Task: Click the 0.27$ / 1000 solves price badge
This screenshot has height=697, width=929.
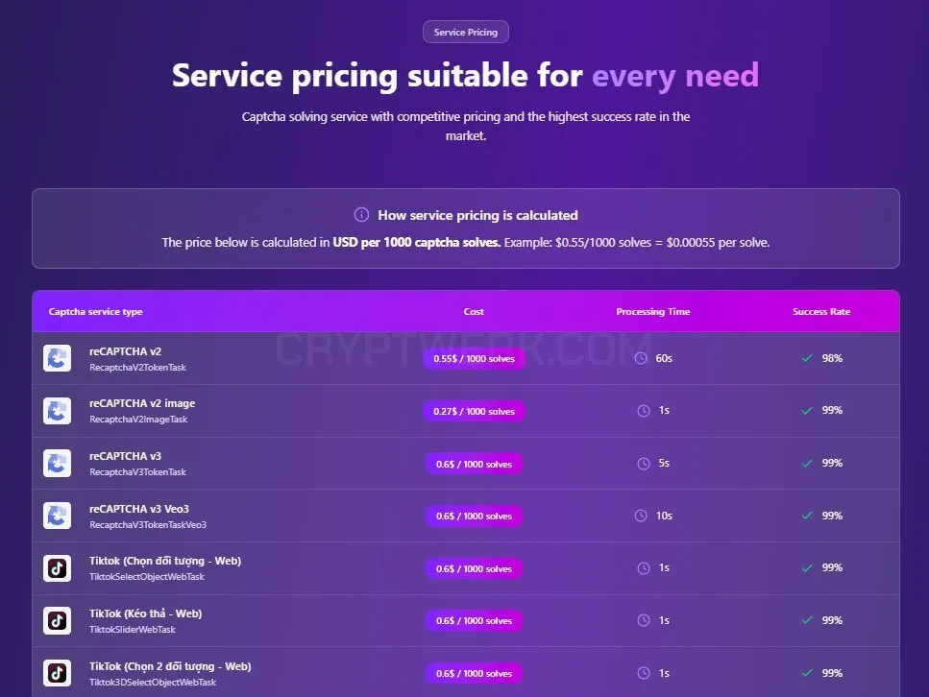Action: point(474,412)
